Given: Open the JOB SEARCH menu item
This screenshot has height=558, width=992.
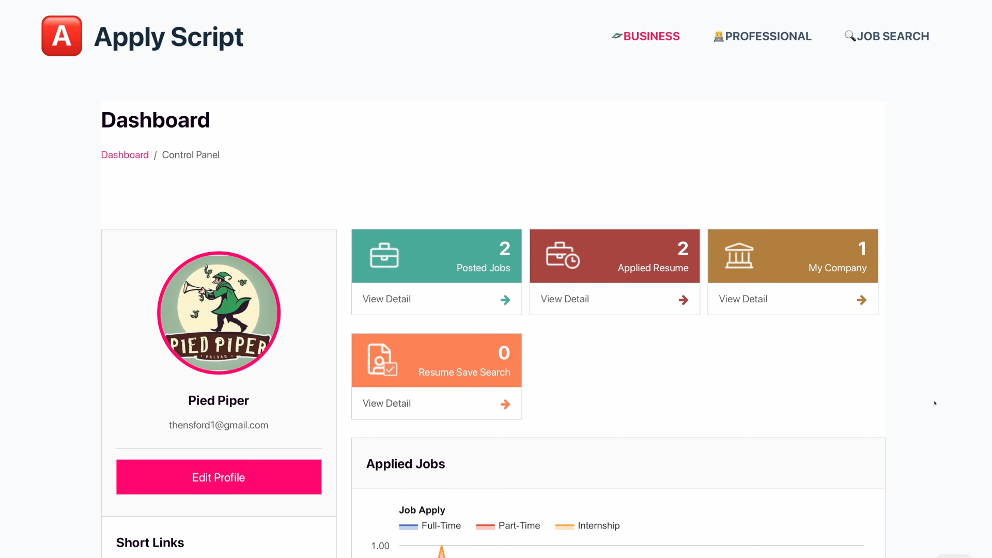Looking at the screenshot, I should [887, 36].
